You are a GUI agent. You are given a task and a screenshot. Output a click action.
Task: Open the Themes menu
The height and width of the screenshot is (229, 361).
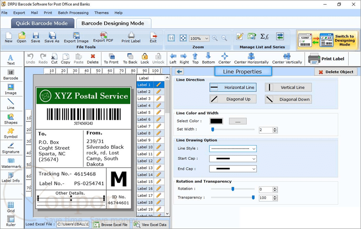[x=101, y=13]
